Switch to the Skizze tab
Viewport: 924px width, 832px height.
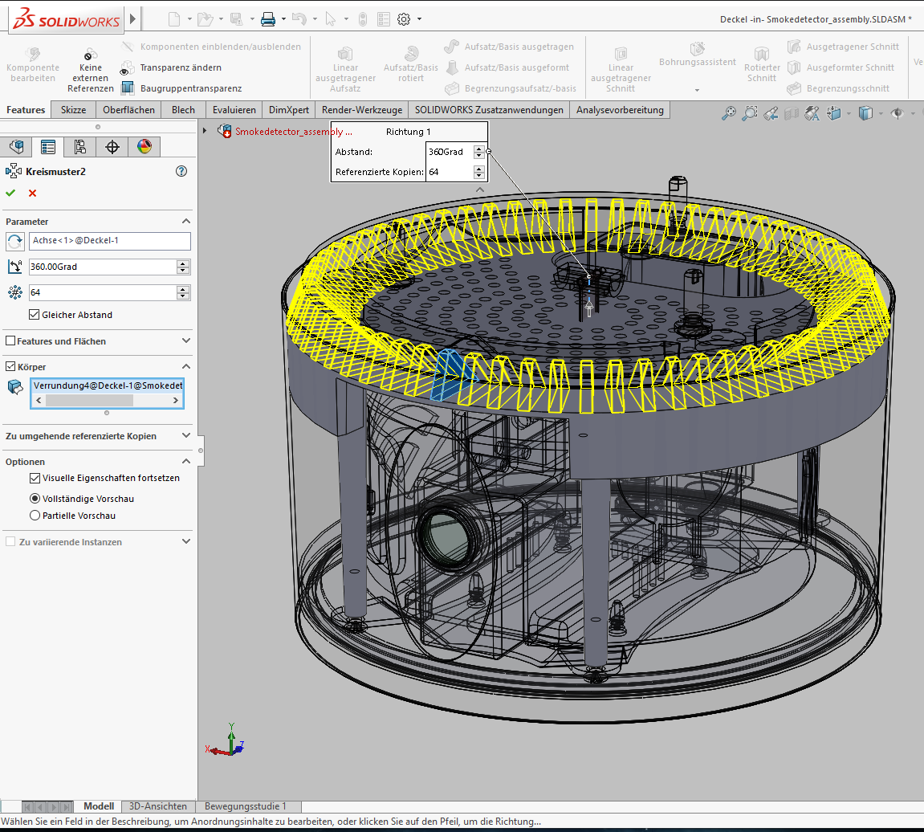(x=73, y=110)
